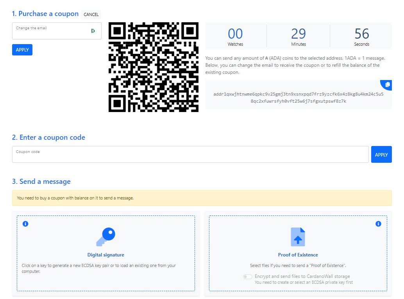Click the Proof of Existence heading
The width and height of the screenshot is (404, 299).
click(x=298, y=255)
